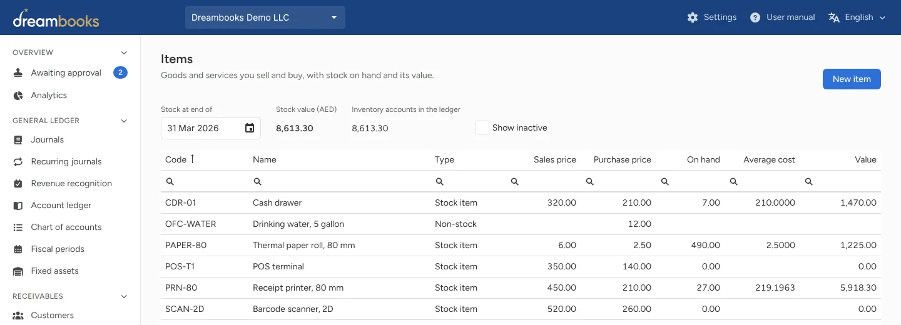Click the search icon under Purchase price

pos(589,181)
